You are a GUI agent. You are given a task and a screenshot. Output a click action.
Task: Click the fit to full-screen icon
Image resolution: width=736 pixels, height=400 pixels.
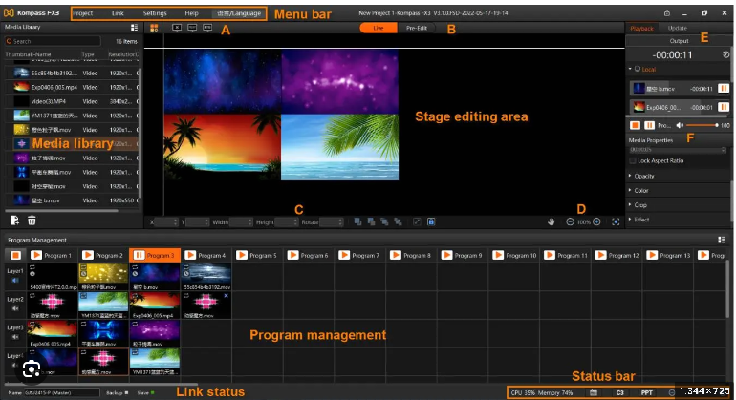click(417, 221)
